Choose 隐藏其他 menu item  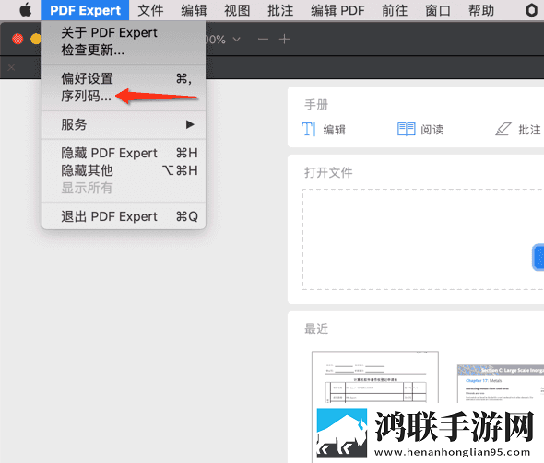124,170
